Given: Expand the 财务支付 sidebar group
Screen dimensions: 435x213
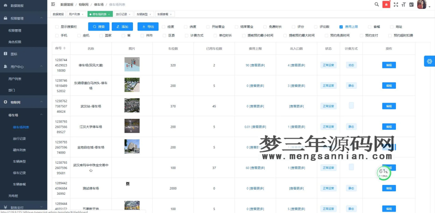Looking at the screenshot, I should [x=24, y=207].
